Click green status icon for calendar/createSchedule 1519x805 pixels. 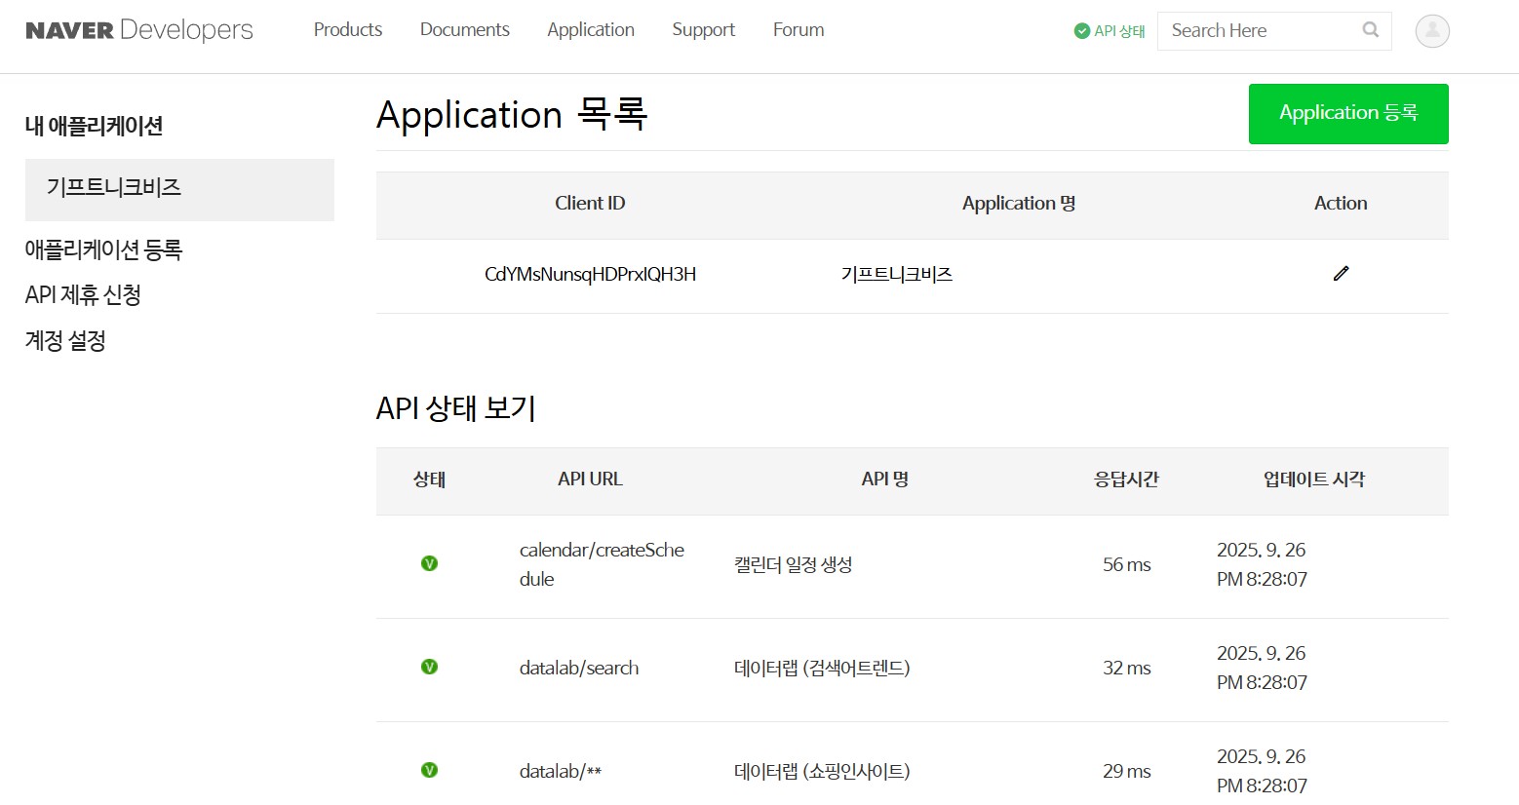[x=429, y=563]
